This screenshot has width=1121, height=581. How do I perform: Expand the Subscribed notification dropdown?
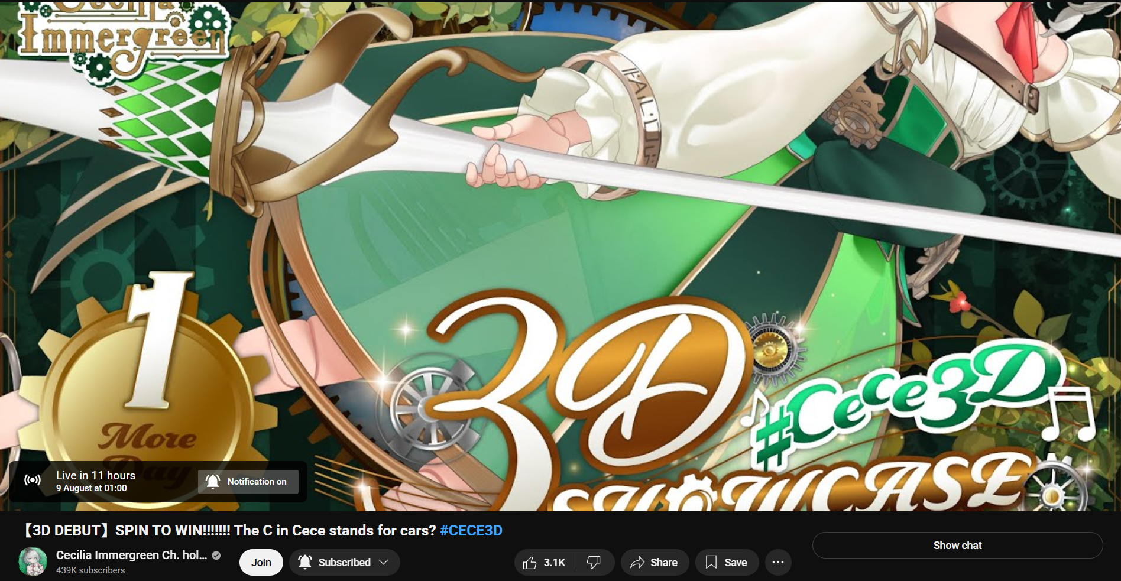pos(344,563)
